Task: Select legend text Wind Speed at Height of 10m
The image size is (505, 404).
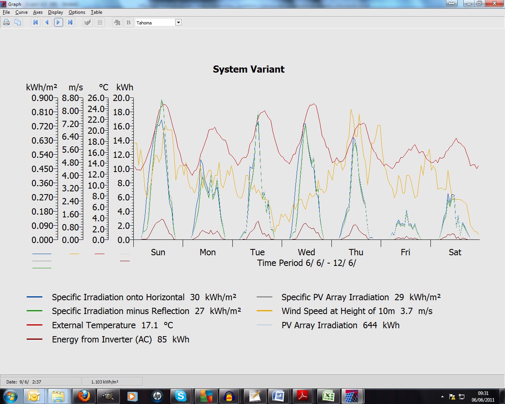Action: point(338,311)
